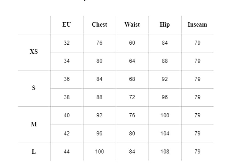Click the Hip column header
The height and width of the screenshot is (164, 239).
point(165,25)
